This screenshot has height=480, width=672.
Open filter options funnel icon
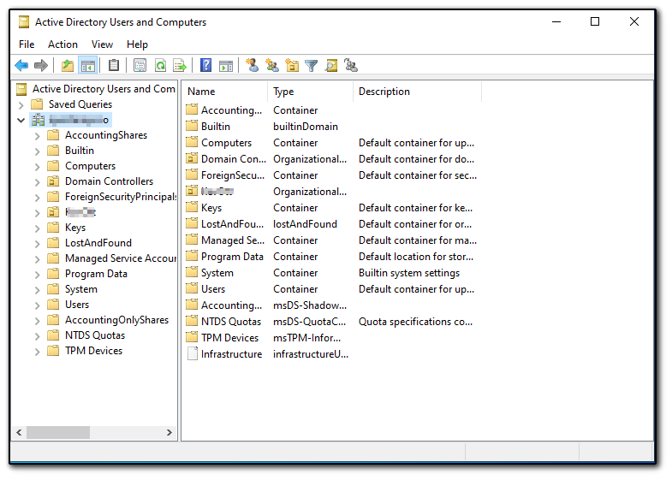(x=311, y=66)
